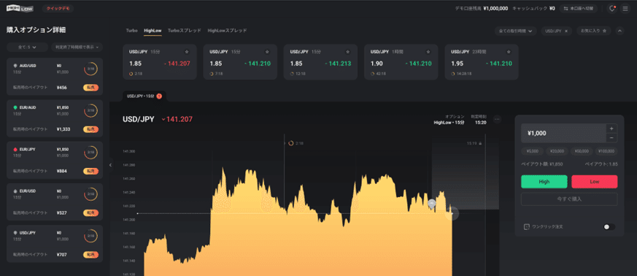Image resolution: width=637 pixels, height=276 pixels.
Task: Open the chart's three-dot options menu
Action: pyautogui.click(x=497, y=120)
